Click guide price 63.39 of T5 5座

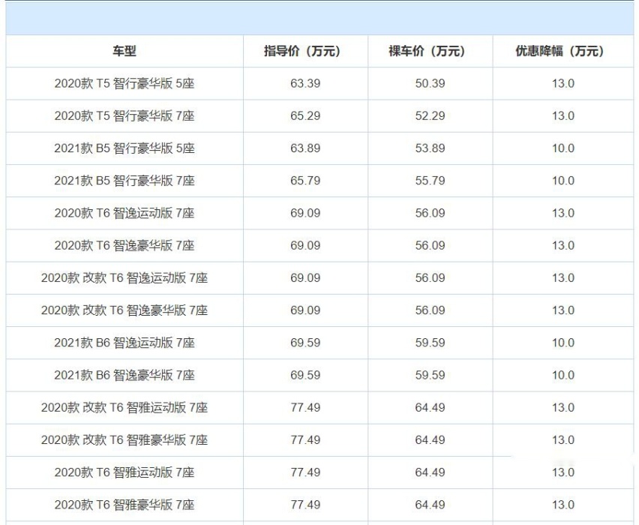305,83
